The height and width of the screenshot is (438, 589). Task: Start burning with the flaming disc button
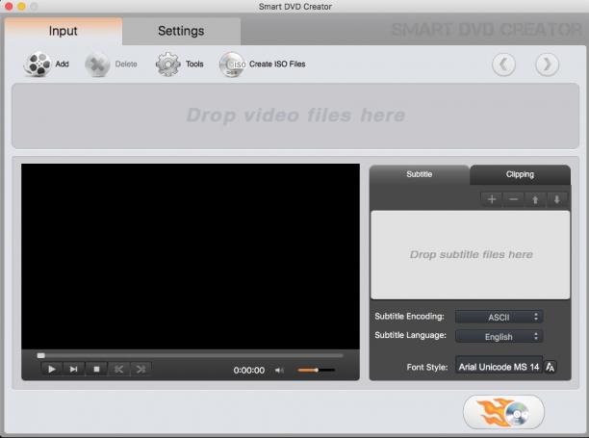point(503,412)
